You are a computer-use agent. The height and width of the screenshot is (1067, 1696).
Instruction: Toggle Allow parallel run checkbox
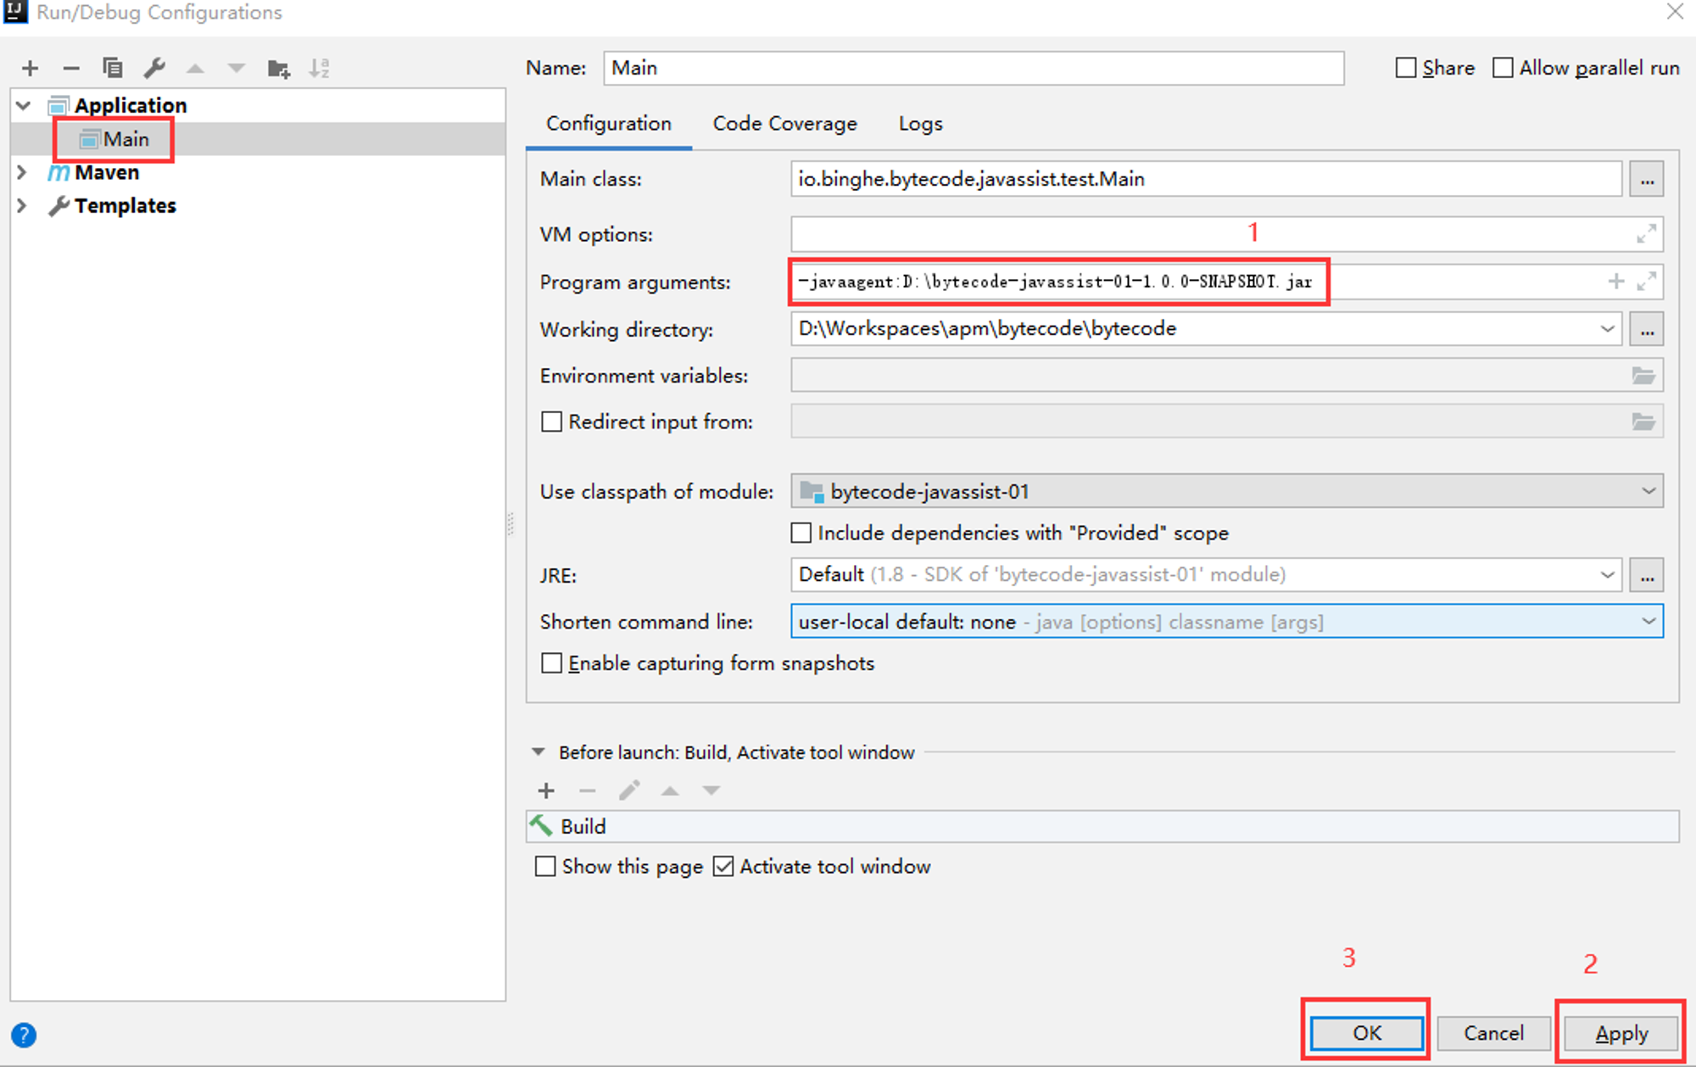click(x=1503, y=68)
